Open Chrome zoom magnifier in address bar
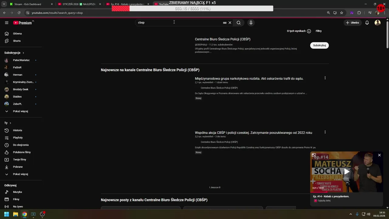 tap(329, 13)
